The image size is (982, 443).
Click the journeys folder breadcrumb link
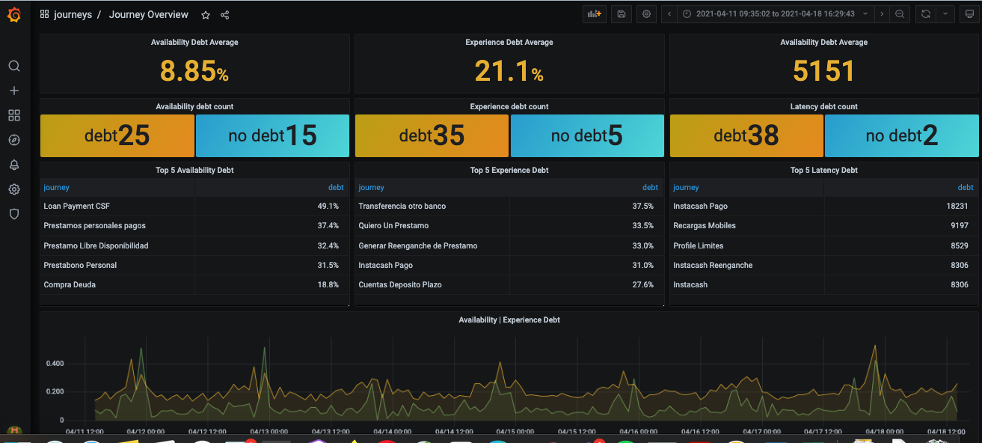(x=73, y=15)
